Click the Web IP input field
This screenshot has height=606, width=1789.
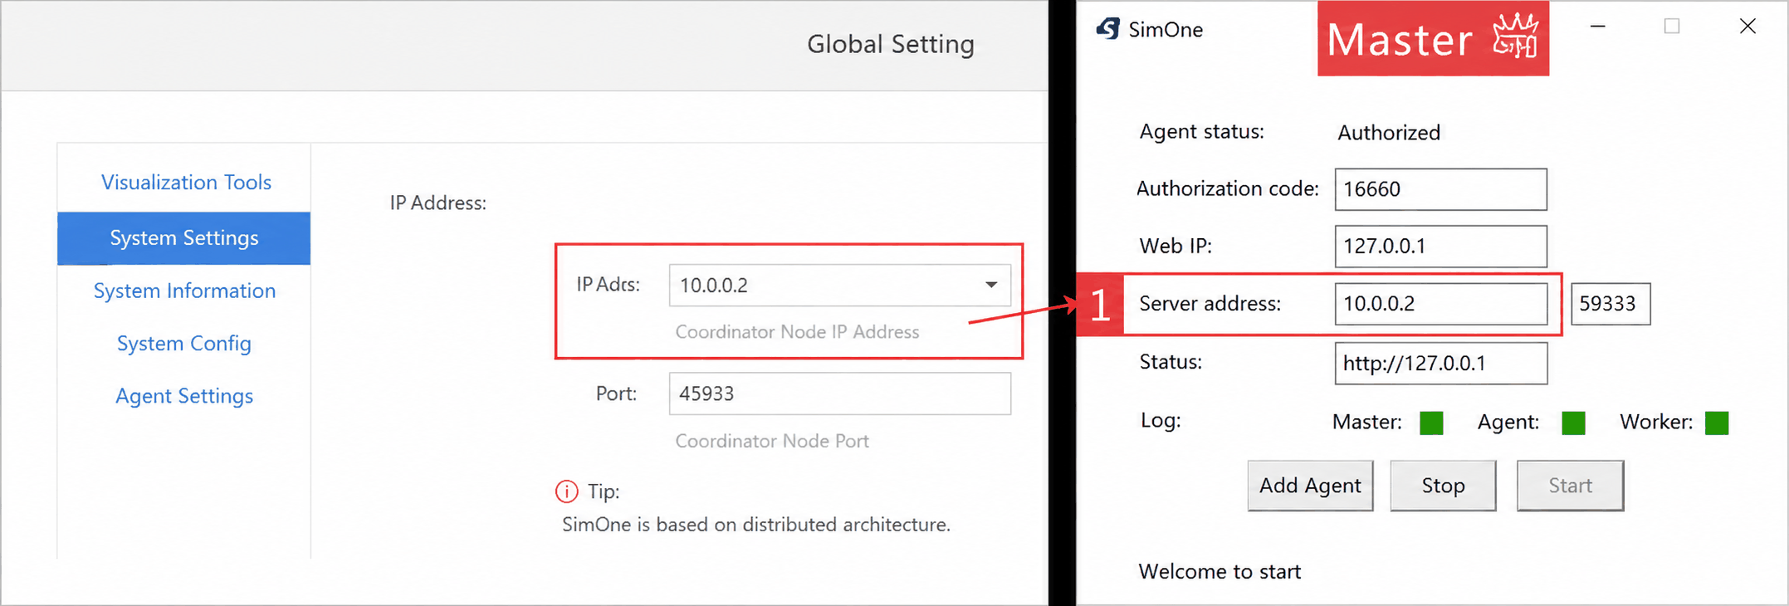tap(1441, 247)
